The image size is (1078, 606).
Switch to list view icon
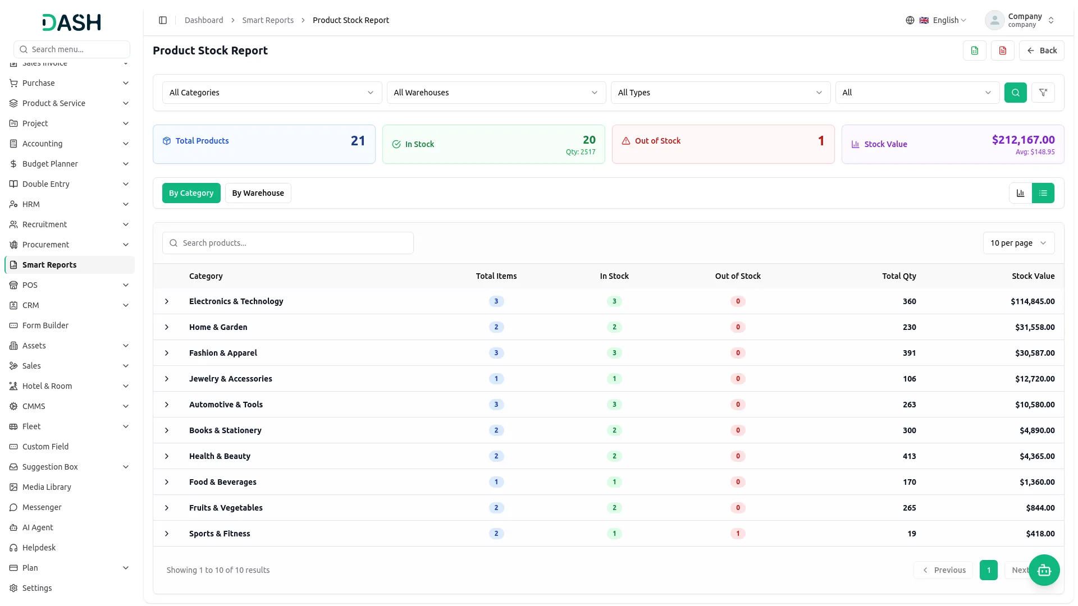click(x=1043, y=193)
